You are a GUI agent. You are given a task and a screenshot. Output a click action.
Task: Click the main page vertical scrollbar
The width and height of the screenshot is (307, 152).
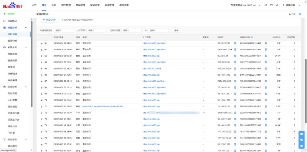[306, 91]
